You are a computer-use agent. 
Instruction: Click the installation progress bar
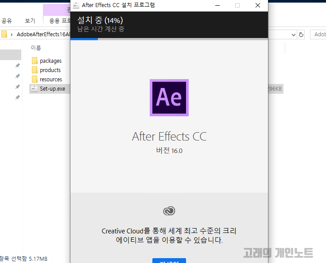pos(169,39)
